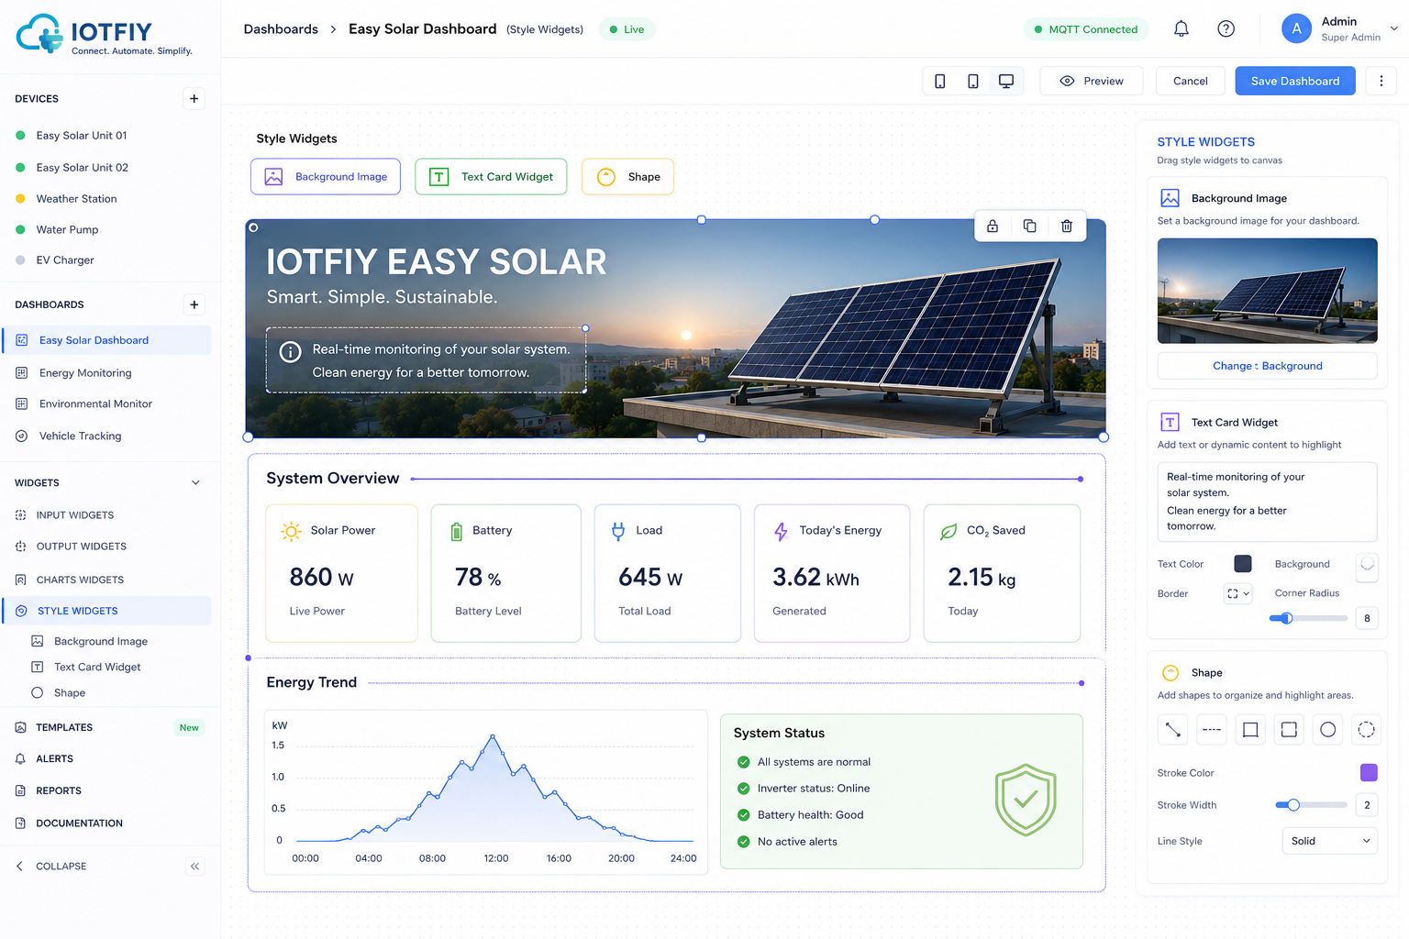Select the dashed circle shape tool
Viewport: 1409px width, 939px height.
[x=1366, y=730]
